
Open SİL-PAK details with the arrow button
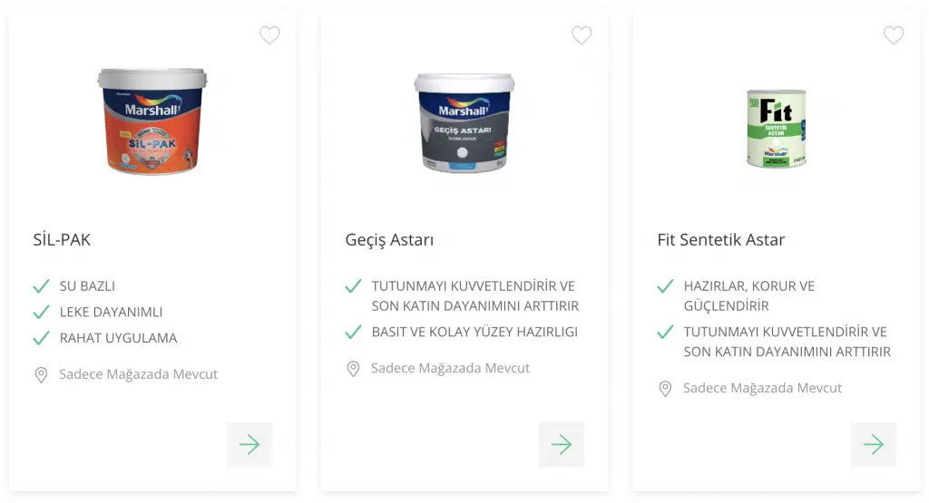[x=249, y=444]
